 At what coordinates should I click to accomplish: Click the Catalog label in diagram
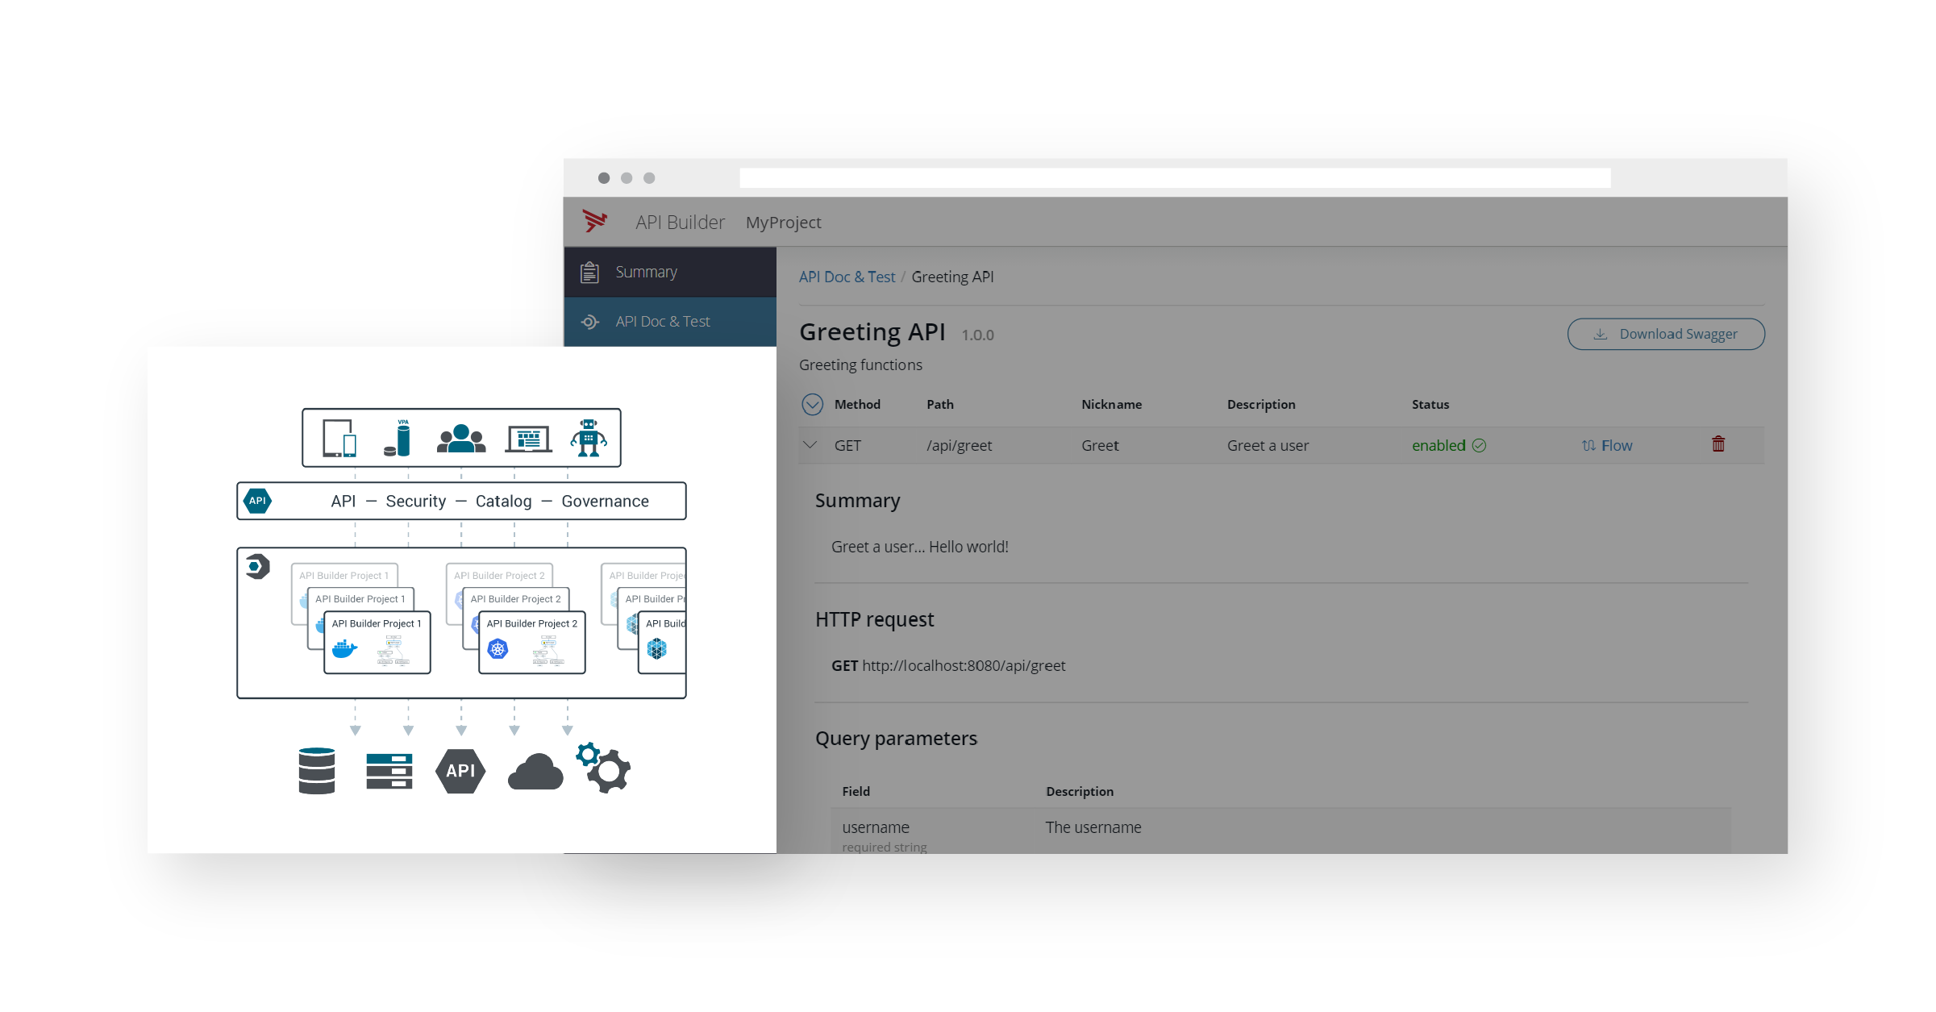point(503,501)
